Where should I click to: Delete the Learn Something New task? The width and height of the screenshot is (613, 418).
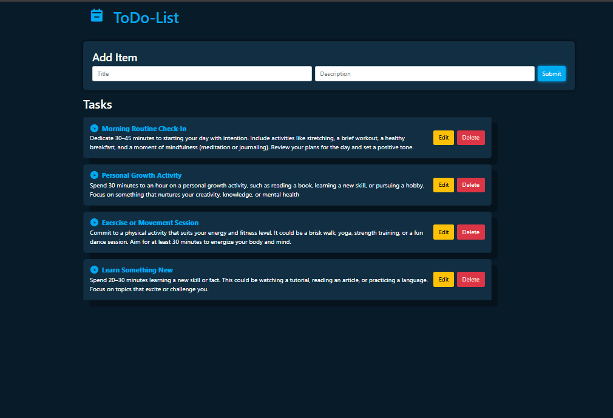[x=470, y=280]
